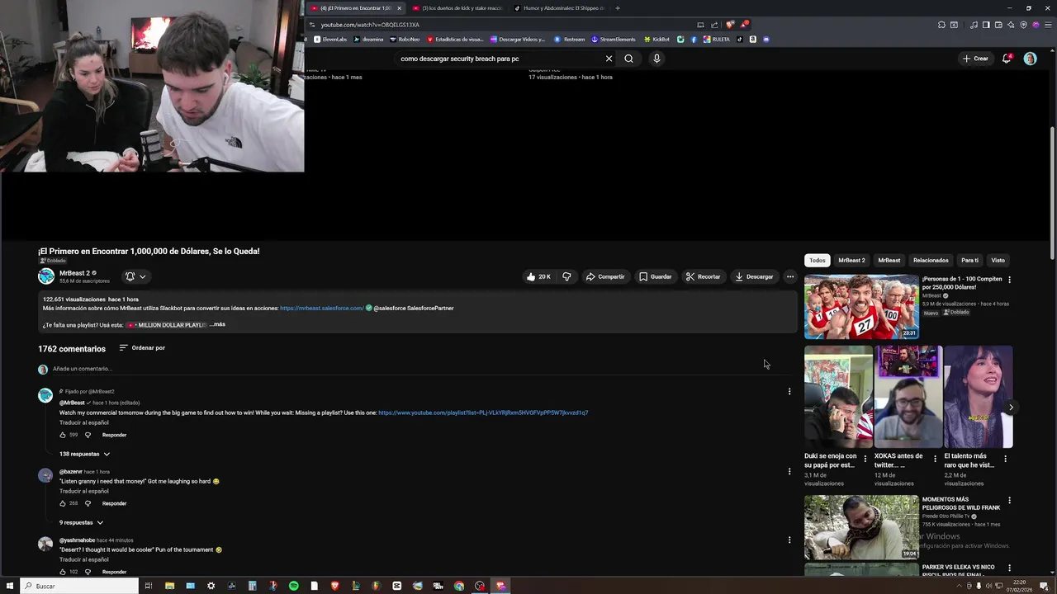The width and height of the screenshot is (1057, 594).
Task: Open the Spotify icon in the taskbar
Action: [294, 586]
